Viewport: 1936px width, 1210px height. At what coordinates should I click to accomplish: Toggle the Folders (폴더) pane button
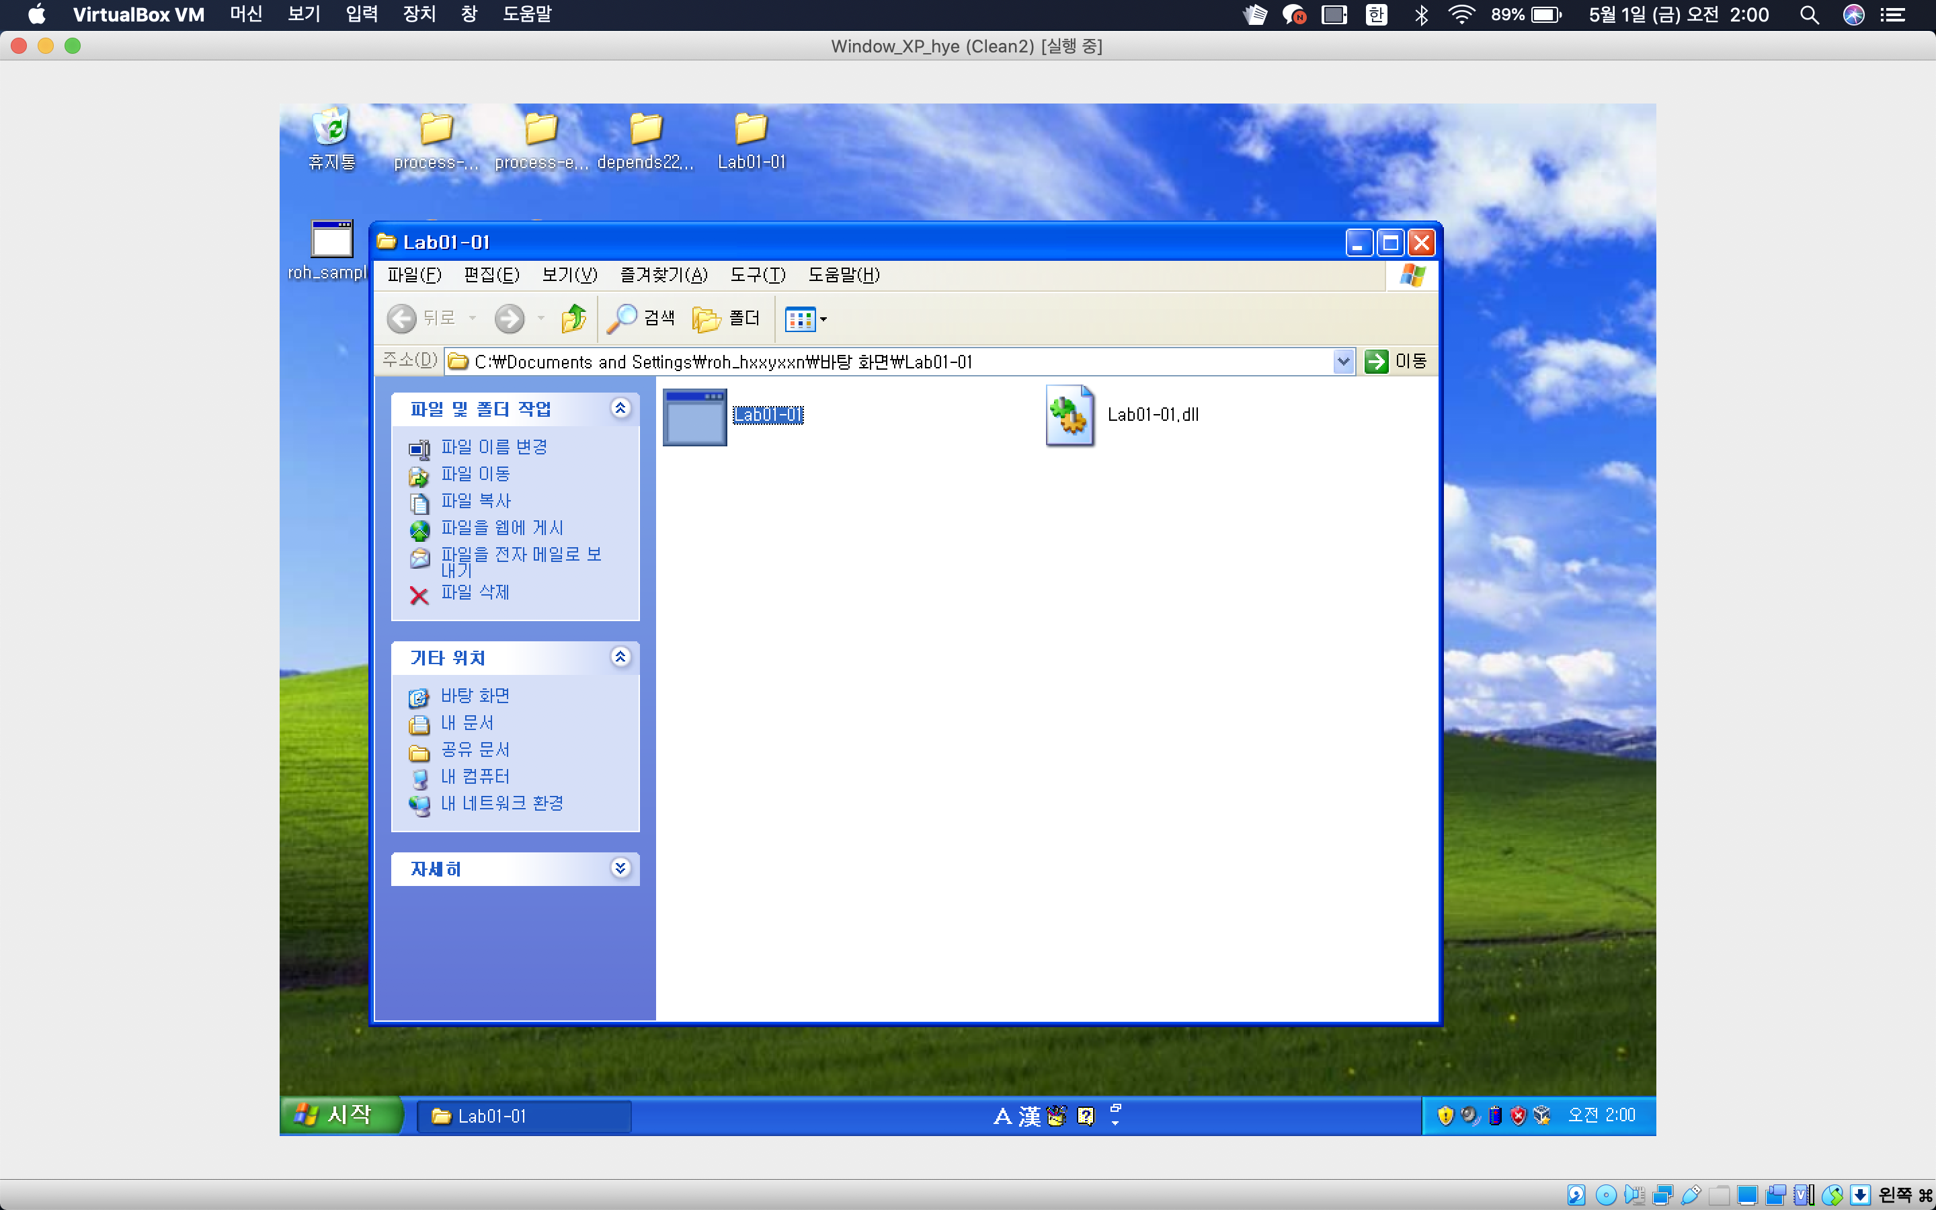click(x=725, y=319)
